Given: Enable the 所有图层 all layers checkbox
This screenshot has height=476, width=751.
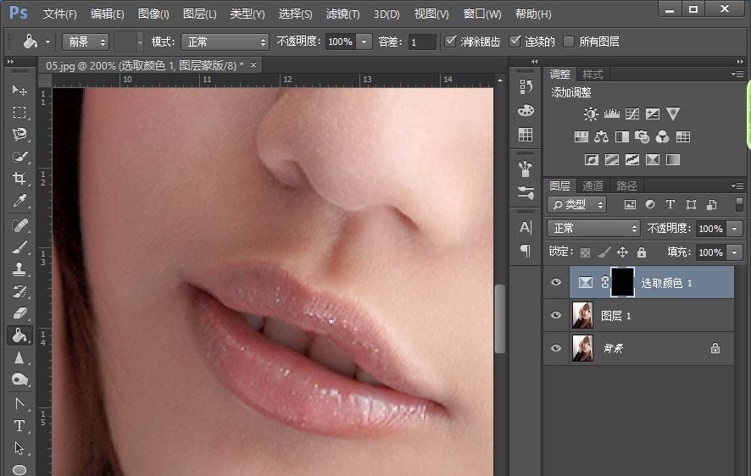Looking at the screenshot, I should coord(569,42).
